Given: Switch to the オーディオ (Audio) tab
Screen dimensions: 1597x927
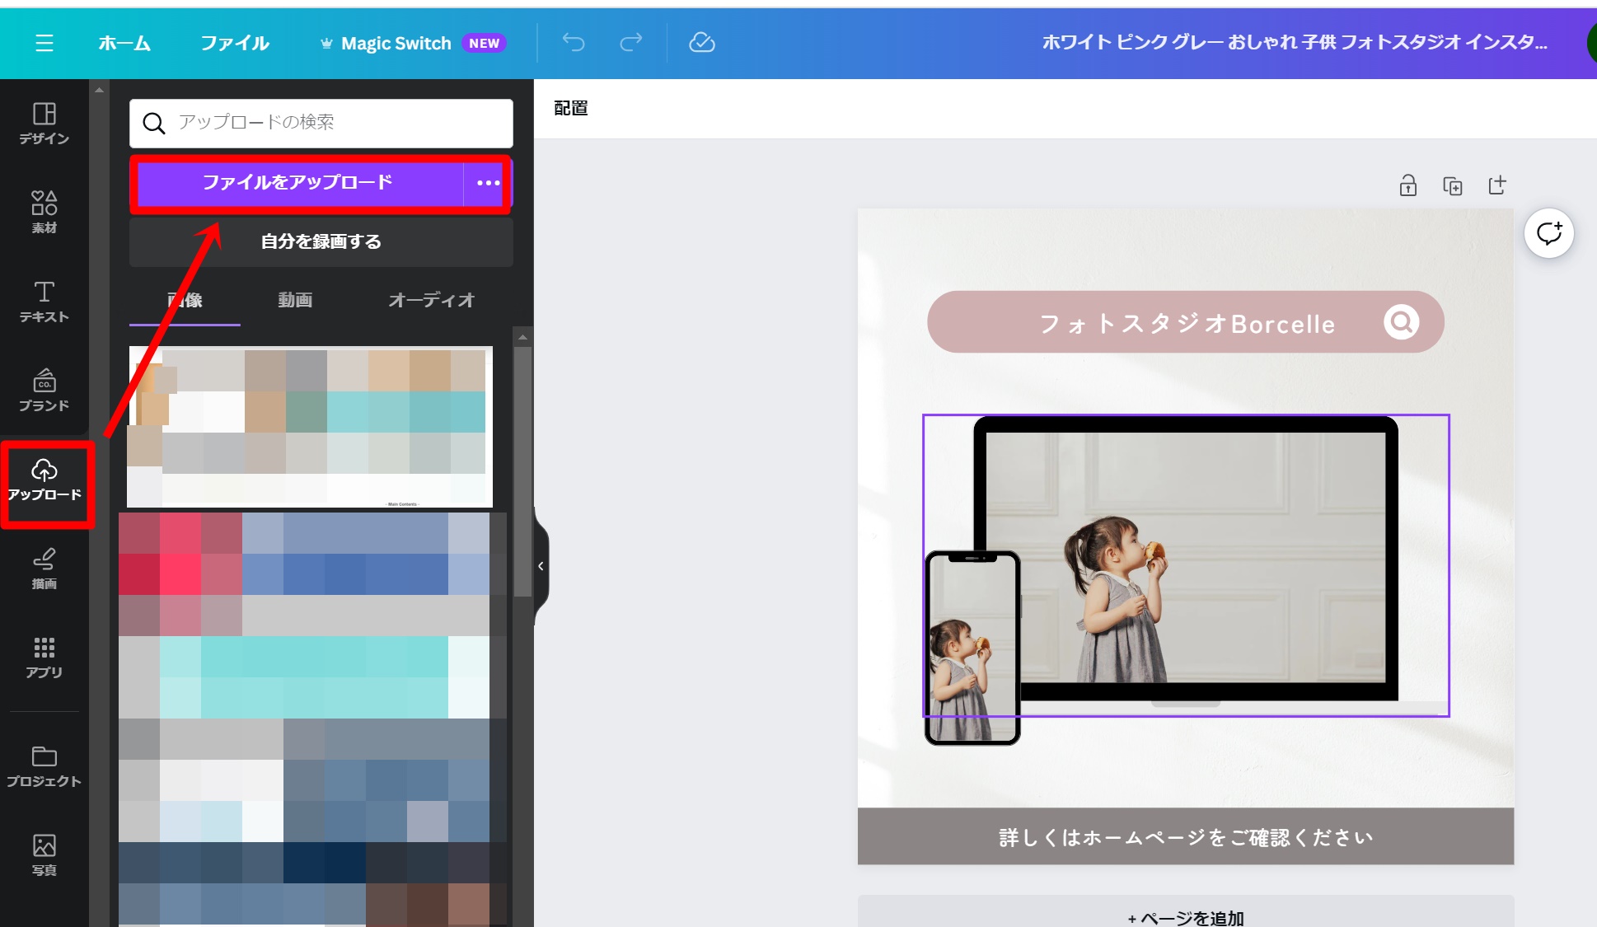Looking at the screenshot, I should (432, 300).
